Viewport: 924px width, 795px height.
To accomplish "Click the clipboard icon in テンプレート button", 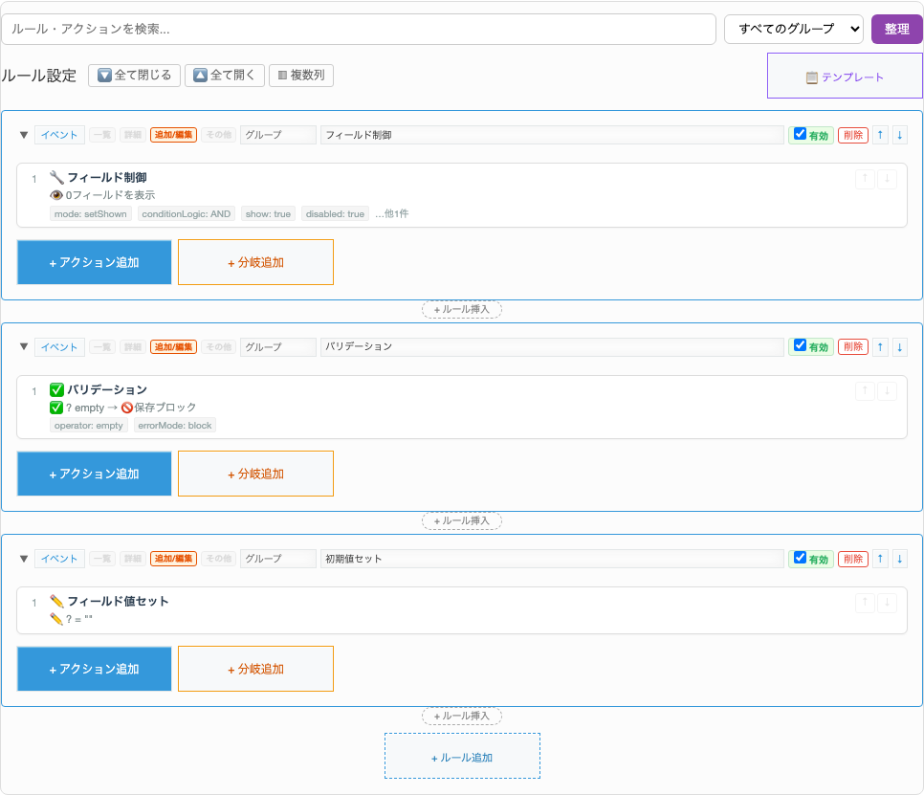I will click(x=812, y=77).
